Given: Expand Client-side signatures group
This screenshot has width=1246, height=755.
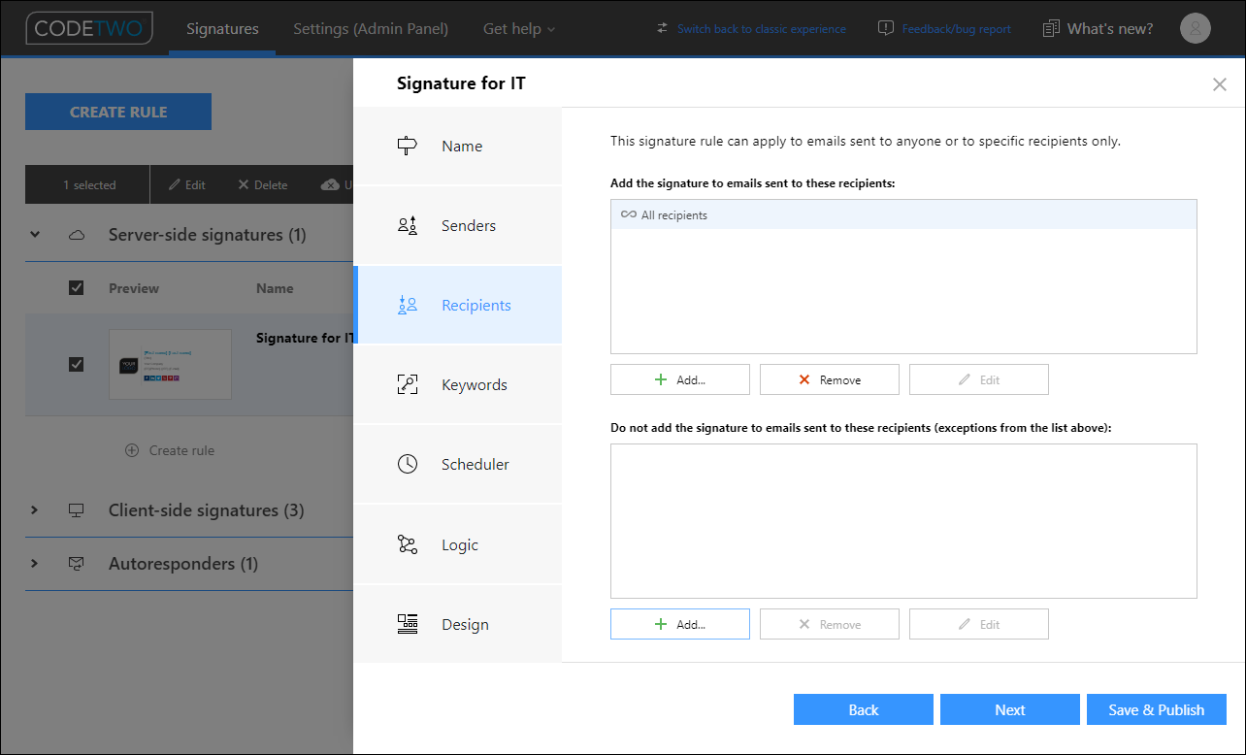Looking at the screenshot, I should click(35, 510).
